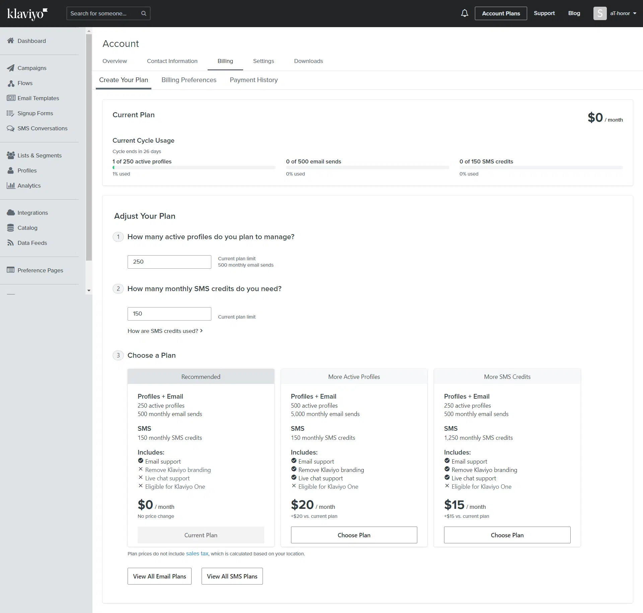The width and height of the screenshot is (643, 613).
Task: Switch to the Overview tab
Action: (115, 61)
